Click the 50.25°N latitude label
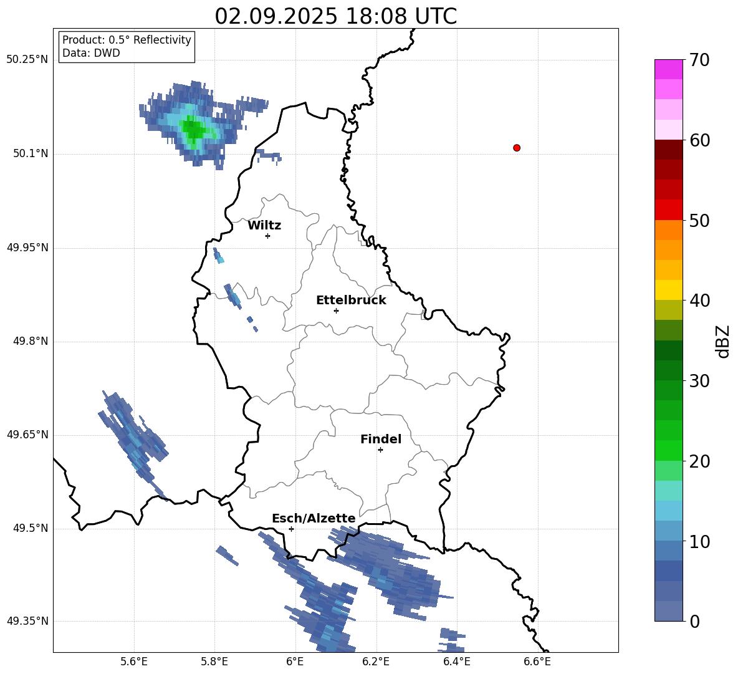This screenshot has width=738, height=674. pos(27,60)
